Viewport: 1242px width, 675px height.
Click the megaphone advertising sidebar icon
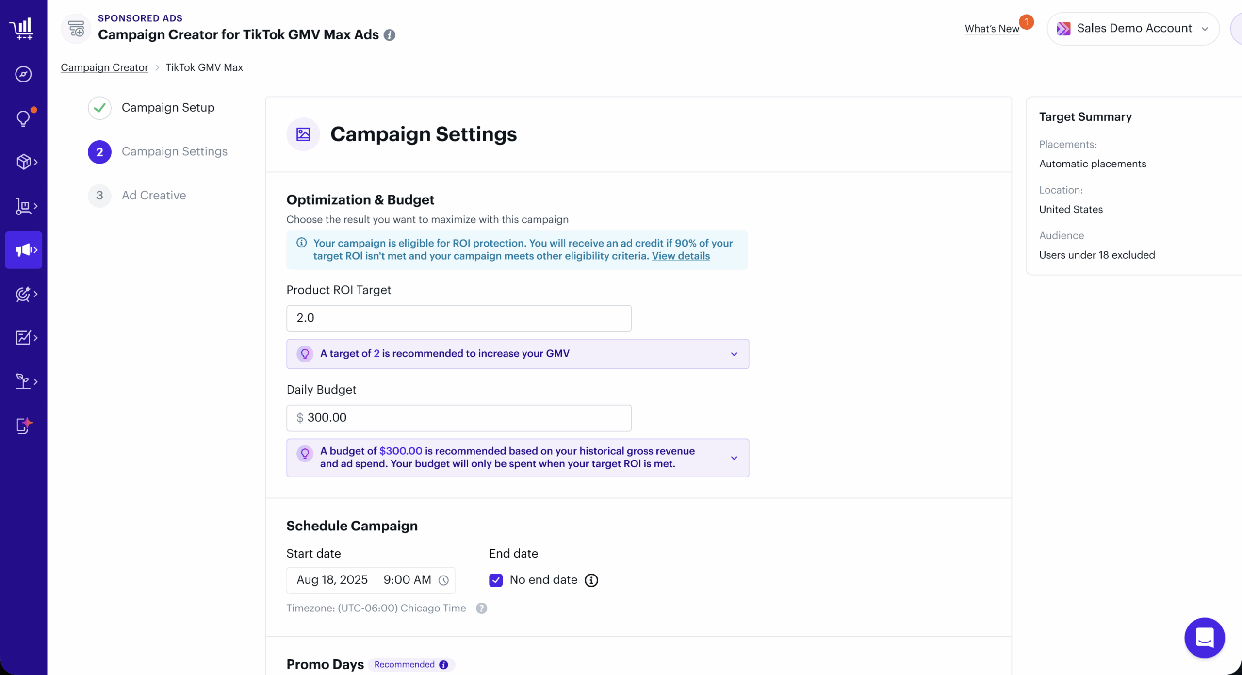coord(24,250)
